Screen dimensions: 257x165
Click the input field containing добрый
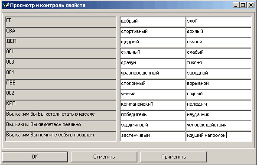(x=153, y=22)
